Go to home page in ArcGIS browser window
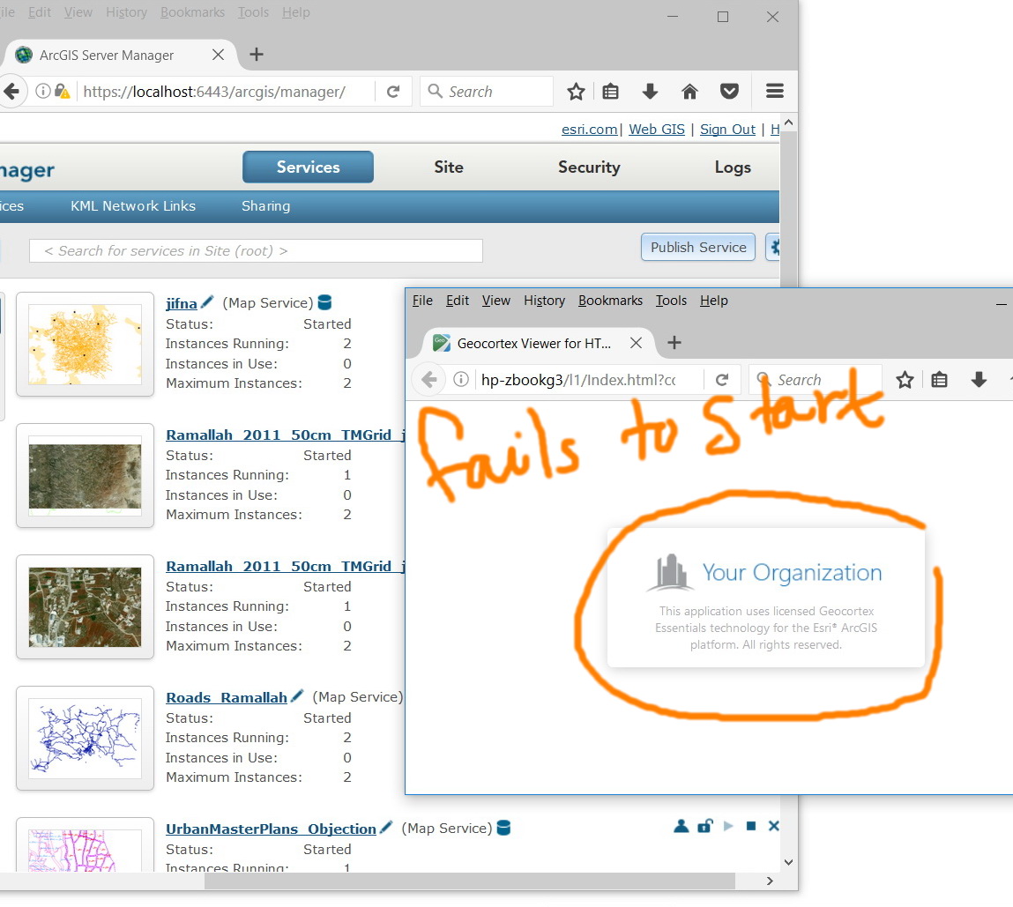 coord(690,92)
